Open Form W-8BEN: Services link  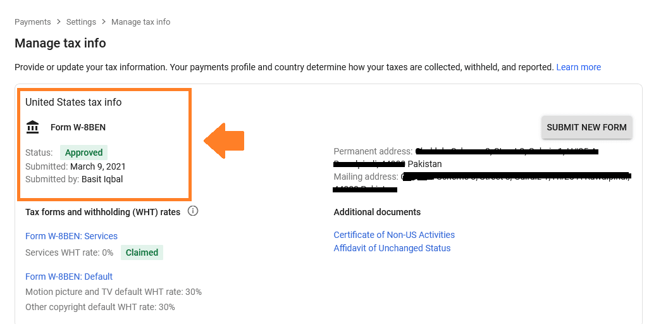coord(71,236)
